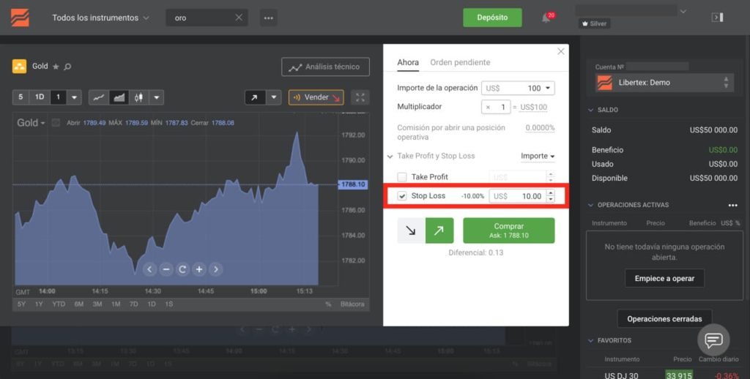Screen dimensions: 750x379
Task: Open 'Todos los instrumentos' dropdown
Action: [100, 18]
